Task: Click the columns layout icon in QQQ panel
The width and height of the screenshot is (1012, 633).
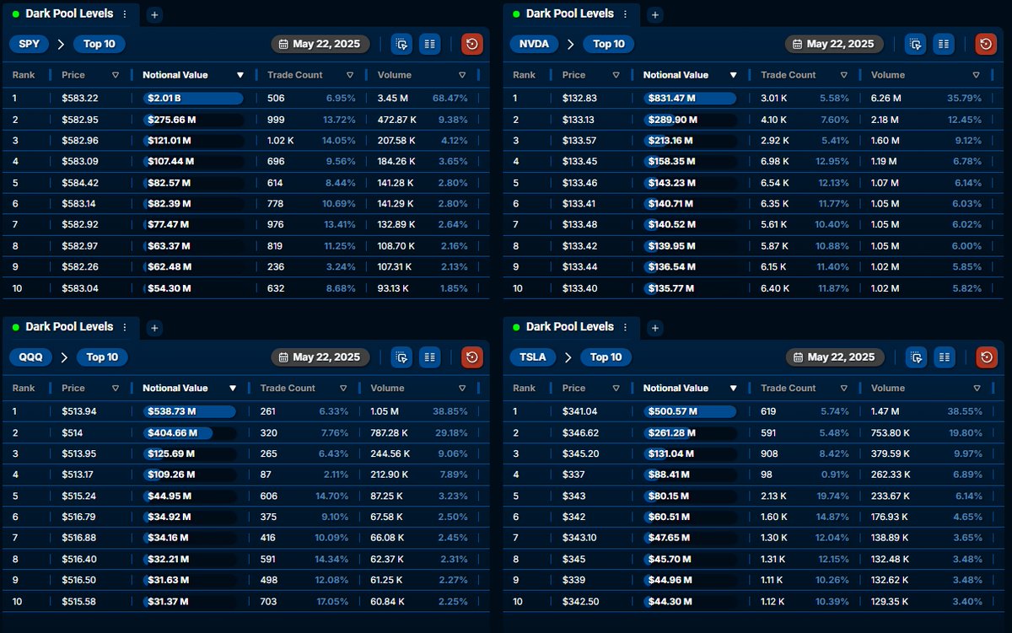Action: tap(430, 357)
